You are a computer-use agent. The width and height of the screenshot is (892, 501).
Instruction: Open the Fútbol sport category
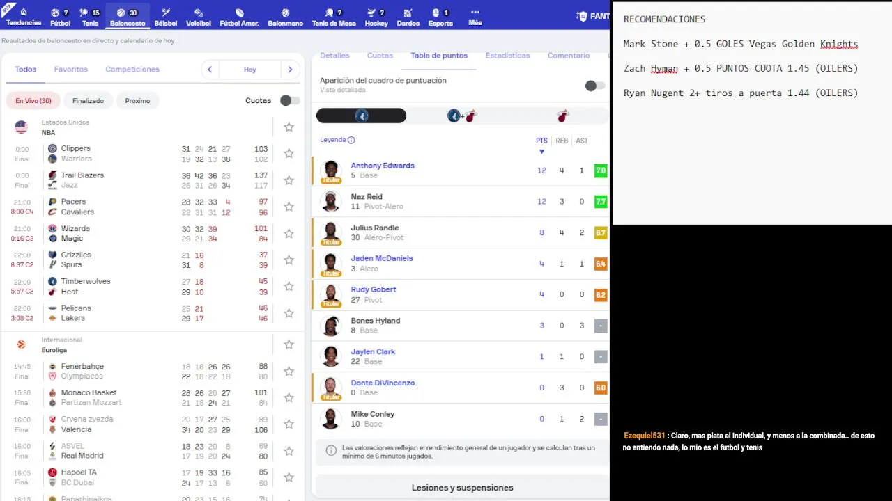pos(60,17)
